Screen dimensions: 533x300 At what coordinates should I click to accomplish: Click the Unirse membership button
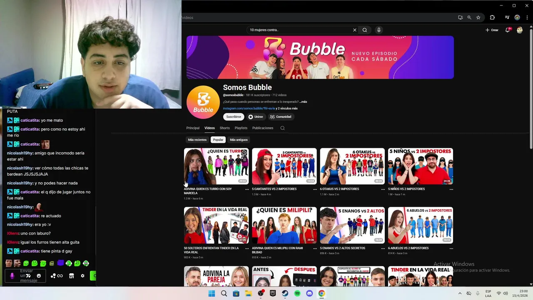point(256,117)
